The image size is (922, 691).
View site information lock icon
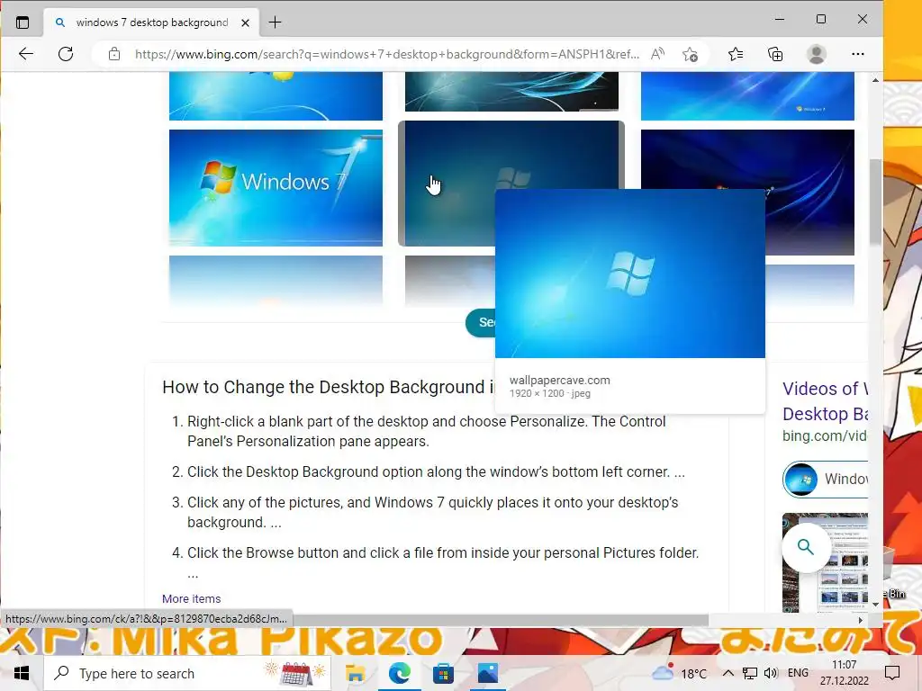pyautogui.click(x=114, y=54)
